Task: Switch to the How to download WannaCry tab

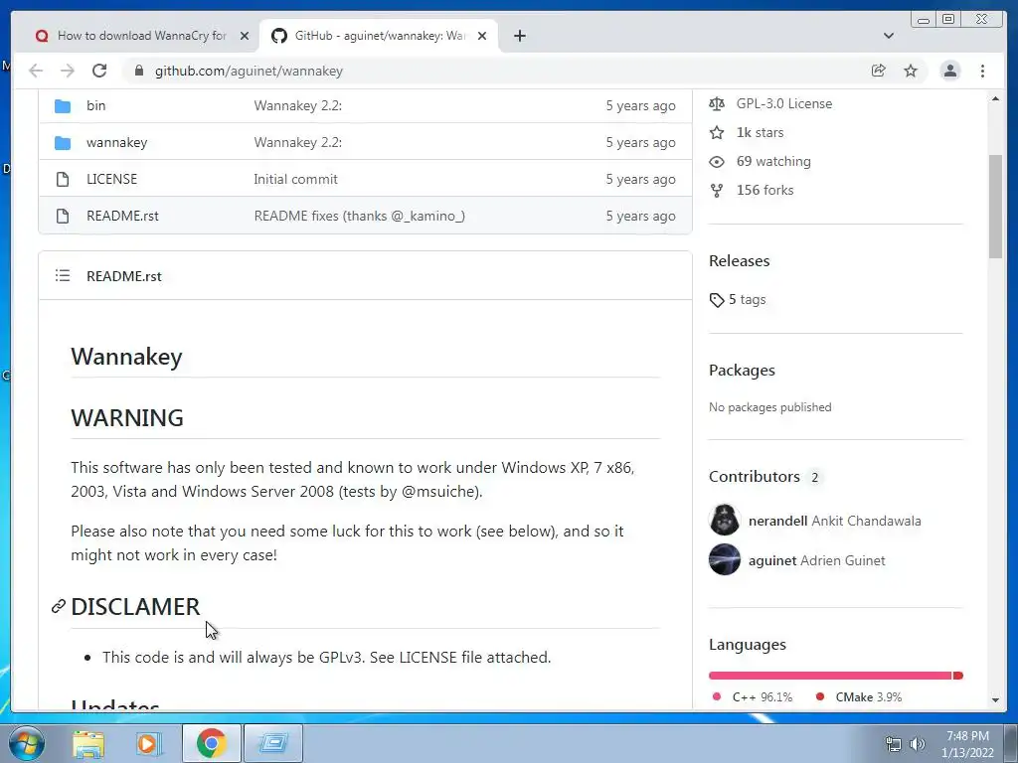Action: tap(141, 36)
